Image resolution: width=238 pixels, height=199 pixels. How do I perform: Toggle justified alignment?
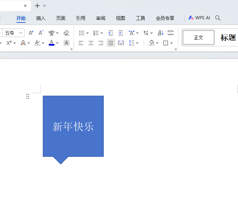111,43
